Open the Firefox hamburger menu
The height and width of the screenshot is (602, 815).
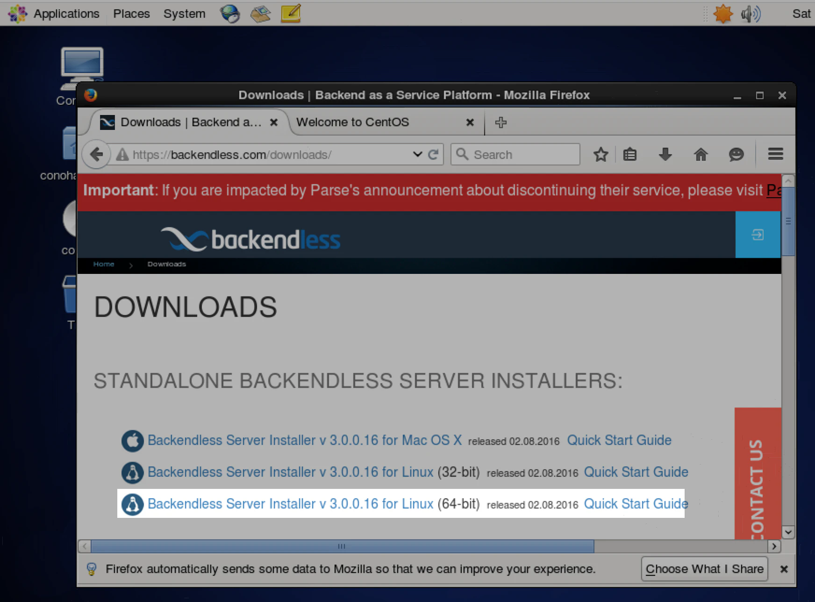(x=776, y=154)
